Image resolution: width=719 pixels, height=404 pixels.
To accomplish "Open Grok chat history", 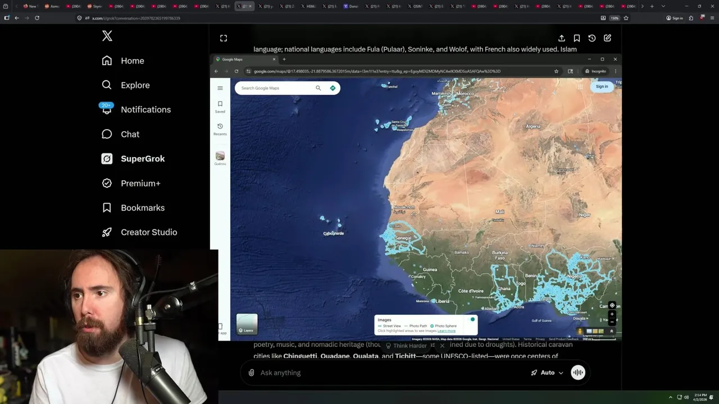I will pos(592,38).
